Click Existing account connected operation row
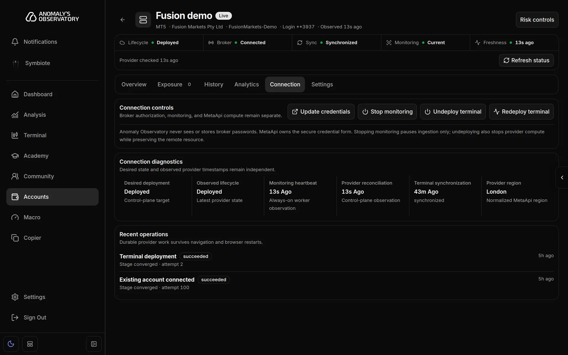The image size is (568, 355). (x=336, y=283)
